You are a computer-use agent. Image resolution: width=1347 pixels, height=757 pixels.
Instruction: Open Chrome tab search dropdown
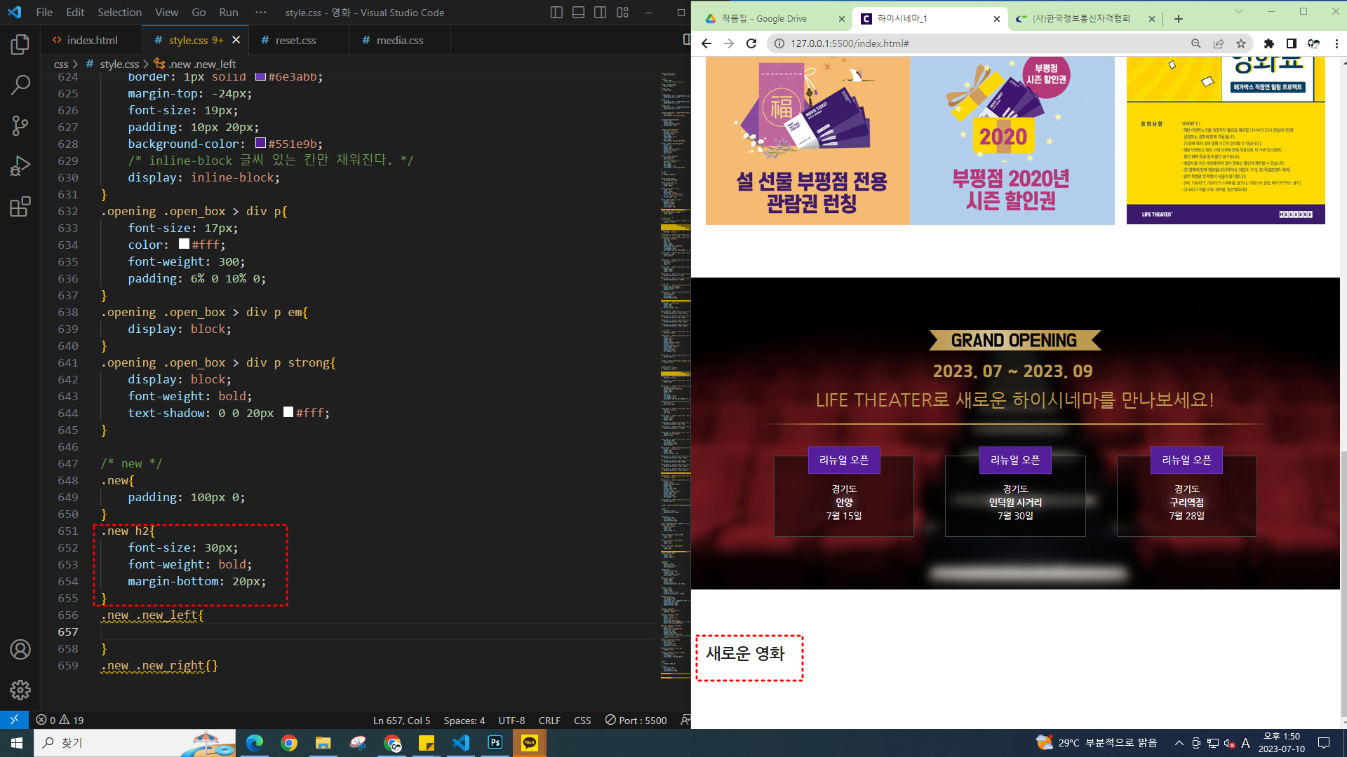1238,11
